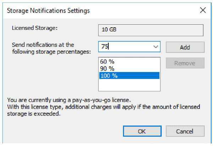Image resolution: width=213 pixels, height=146 pixels.
Task: Dismiss the dialog with Cancel
Action: pyautogui.click(x=185, y=131)
